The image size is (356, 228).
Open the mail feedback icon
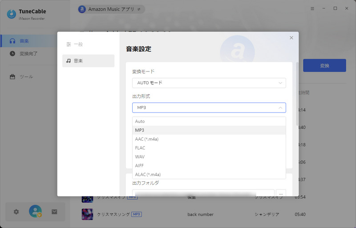(x=54, y=212)
